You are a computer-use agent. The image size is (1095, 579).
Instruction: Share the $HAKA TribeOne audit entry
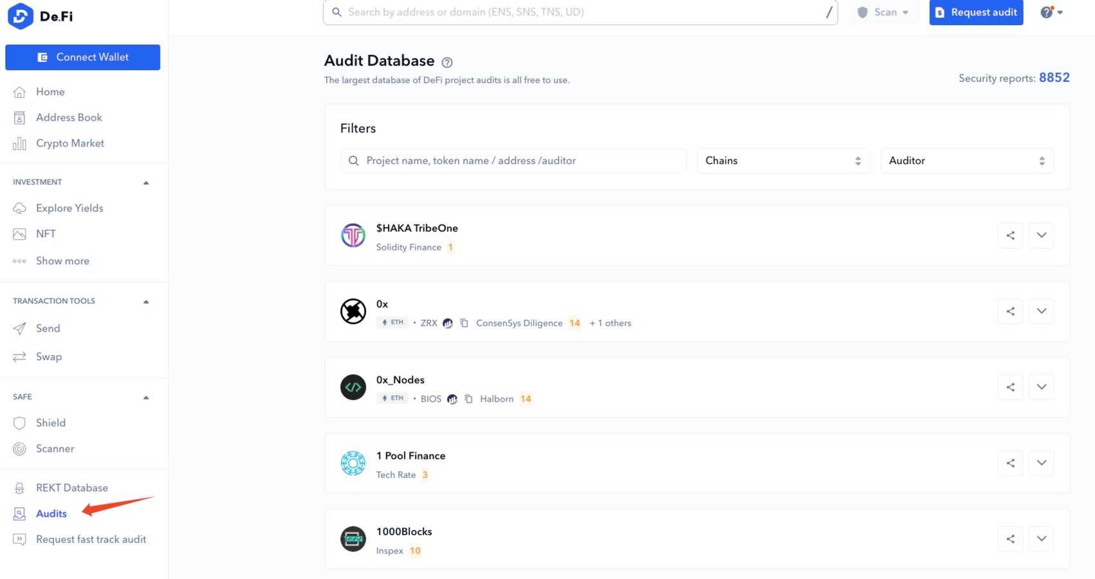[1010, 235]
